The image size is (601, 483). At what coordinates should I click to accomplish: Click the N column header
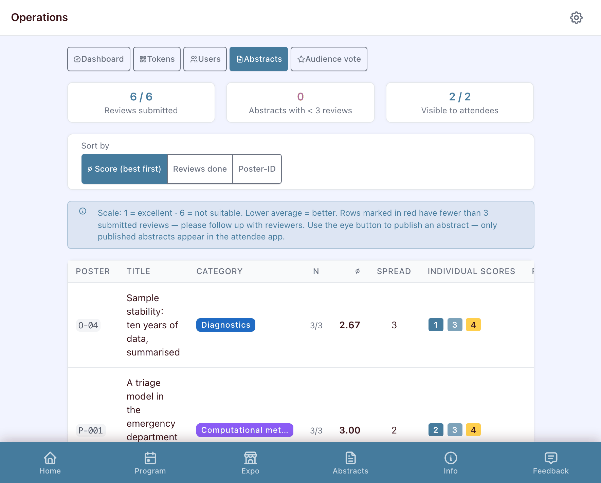tap(316, 271)
